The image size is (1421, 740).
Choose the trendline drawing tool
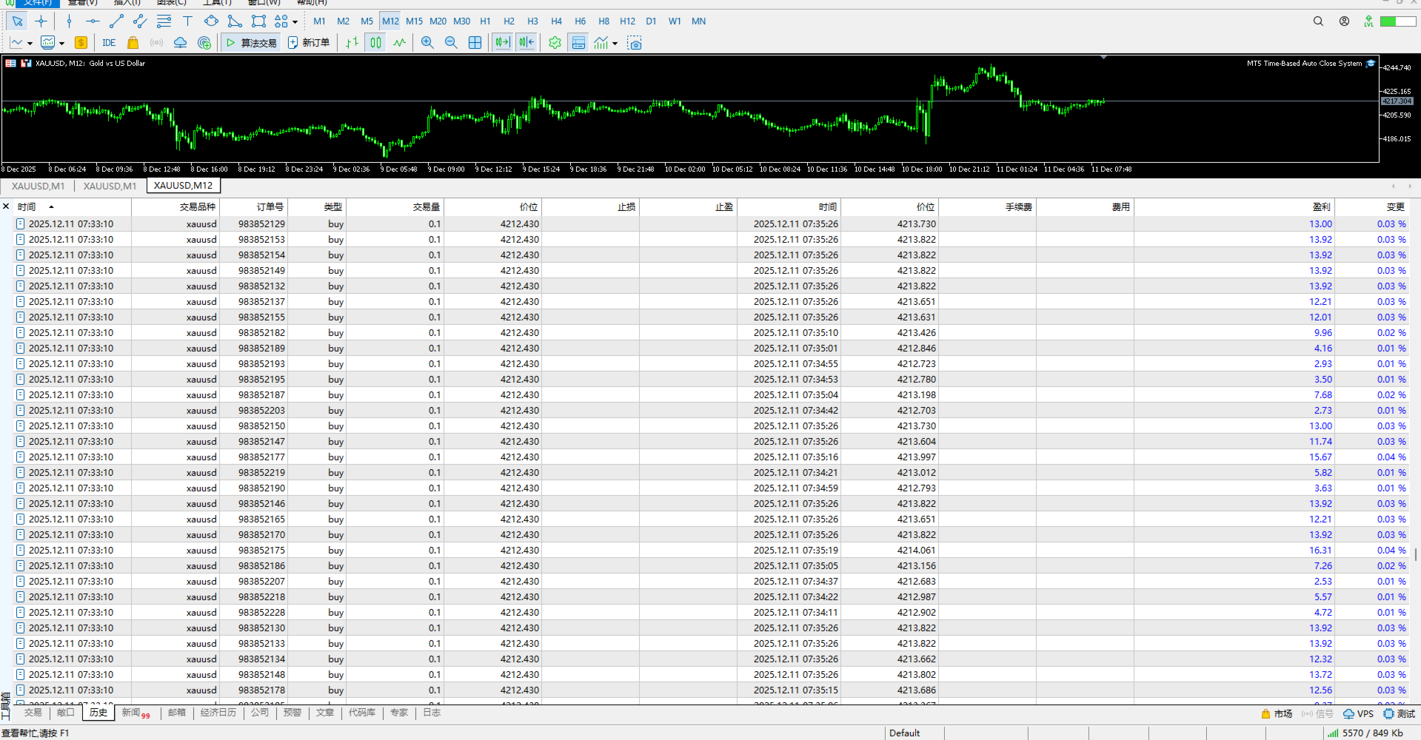pos(116,21)
